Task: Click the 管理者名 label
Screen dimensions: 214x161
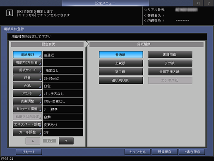Action: click(154, 15)
